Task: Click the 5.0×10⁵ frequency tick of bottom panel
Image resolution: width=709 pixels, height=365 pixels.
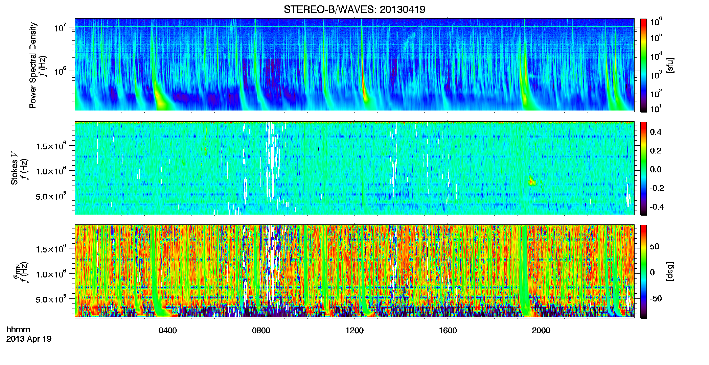Action: click(x=51, y=300)
